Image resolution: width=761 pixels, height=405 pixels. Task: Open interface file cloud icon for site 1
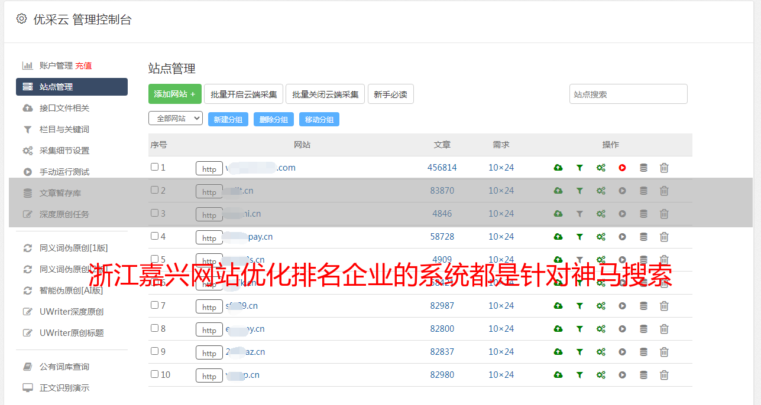coord(558,168)
